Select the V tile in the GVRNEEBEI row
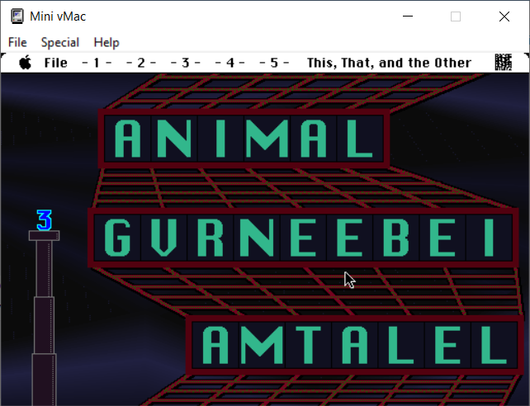This screenshot has height=406, width=530. [x=163, y=238]
